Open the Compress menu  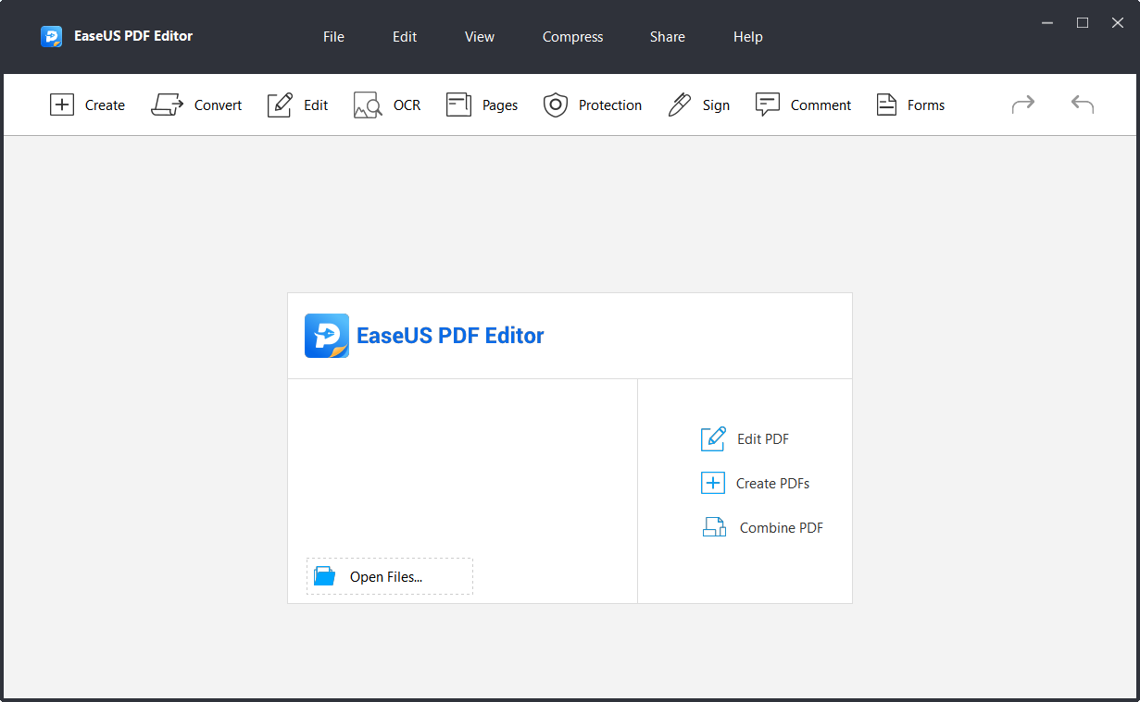pos(572,37)
